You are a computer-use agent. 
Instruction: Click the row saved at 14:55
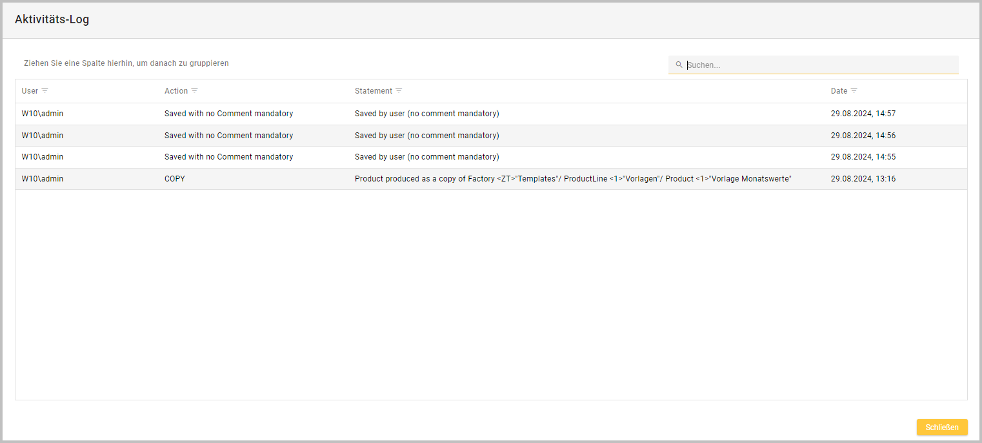point(490,157)
